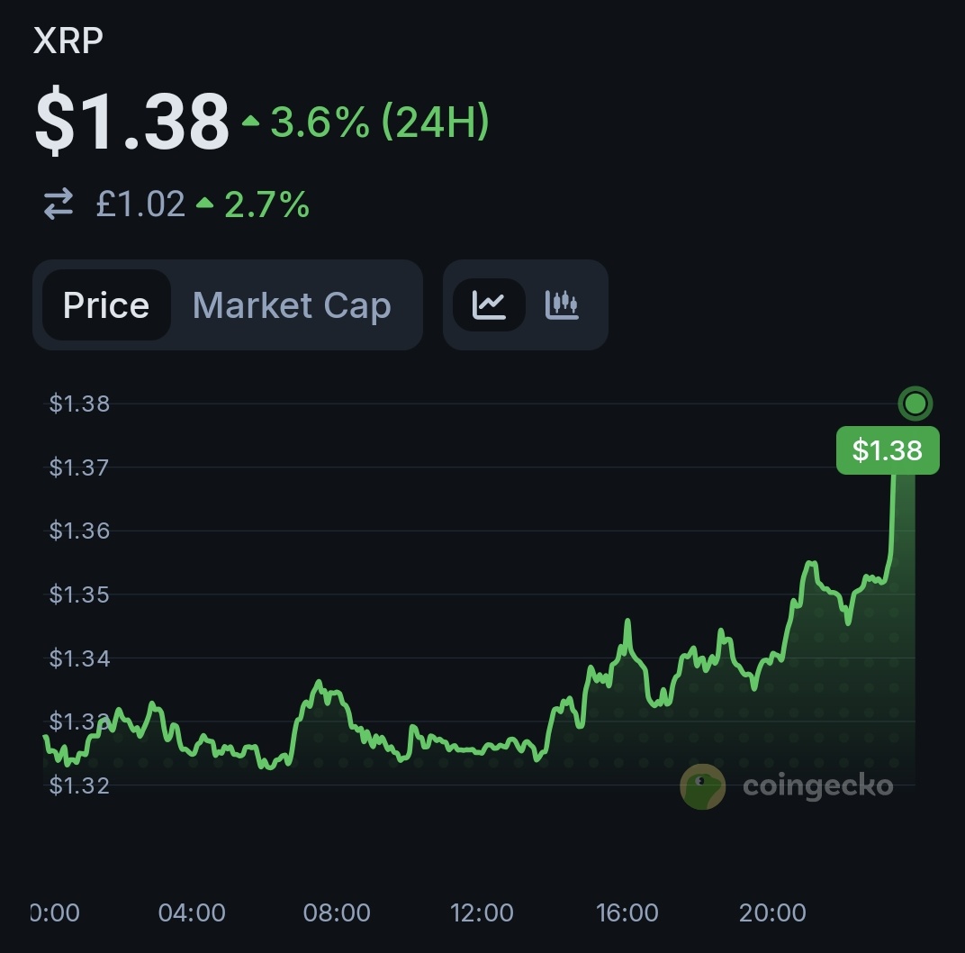Tap the green current price marker dot
This screenshot has height=953, width=965.
click(x=915, y=404)
